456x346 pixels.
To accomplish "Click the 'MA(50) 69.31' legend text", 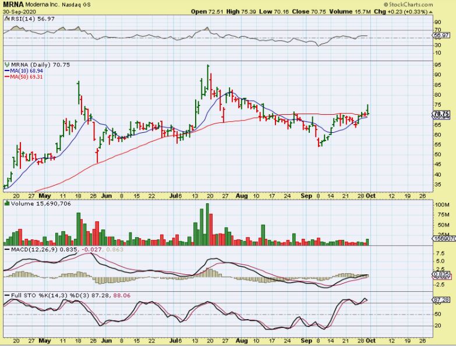I will pos(26,77).
